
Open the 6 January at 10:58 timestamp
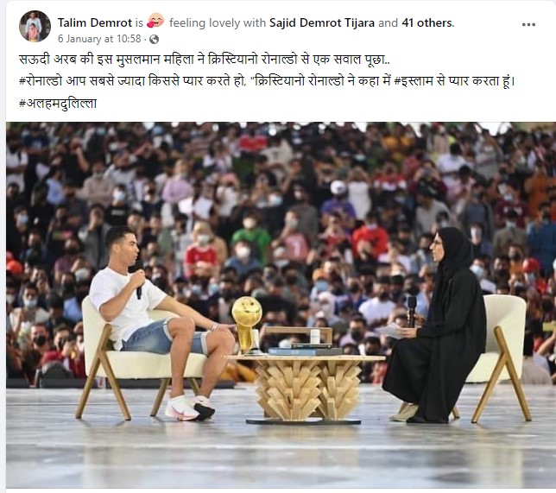pyautogui.click(x=99, y=39)
